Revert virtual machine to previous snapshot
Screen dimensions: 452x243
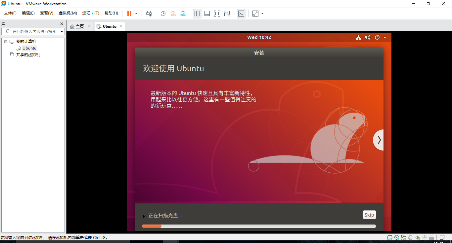pyautogui.click(x=173, y=14)
